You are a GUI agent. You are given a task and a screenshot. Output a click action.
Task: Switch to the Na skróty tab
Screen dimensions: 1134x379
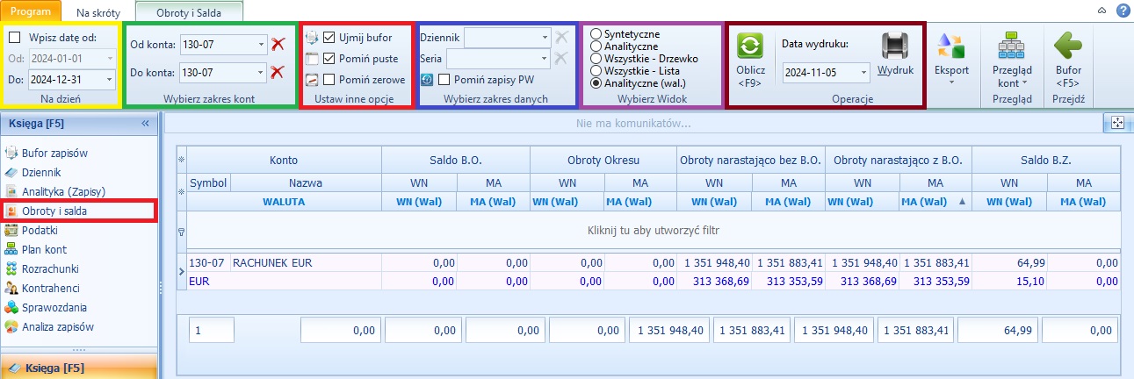pos(98,13)
